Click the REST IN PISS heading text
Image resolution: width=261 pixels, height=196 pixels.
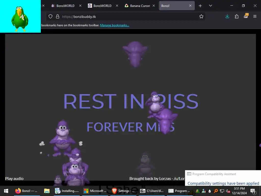pyautogui.click(x=131, y=101)
